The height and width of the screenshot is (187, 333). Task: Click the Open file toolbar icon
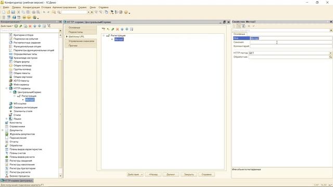(x=8, y=12)
